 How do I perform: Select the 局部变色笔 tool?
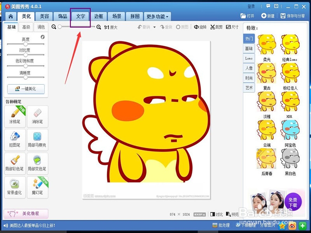tap(37, 163)
